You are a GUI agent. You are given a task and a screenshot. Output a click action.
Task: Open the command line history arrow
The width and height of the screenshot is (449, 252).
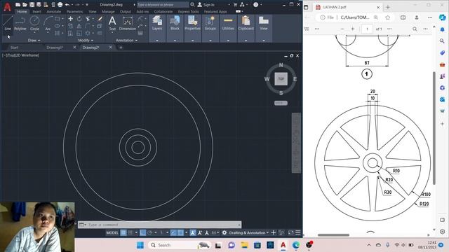pos(239,225)
